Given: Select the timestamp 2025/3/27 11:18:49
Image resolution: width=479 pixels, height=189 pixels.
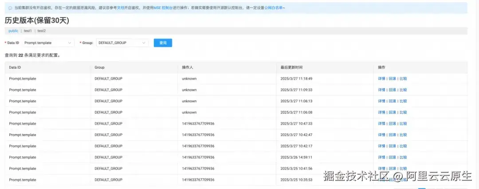Looking at the screenshot, I should (296, 79).
